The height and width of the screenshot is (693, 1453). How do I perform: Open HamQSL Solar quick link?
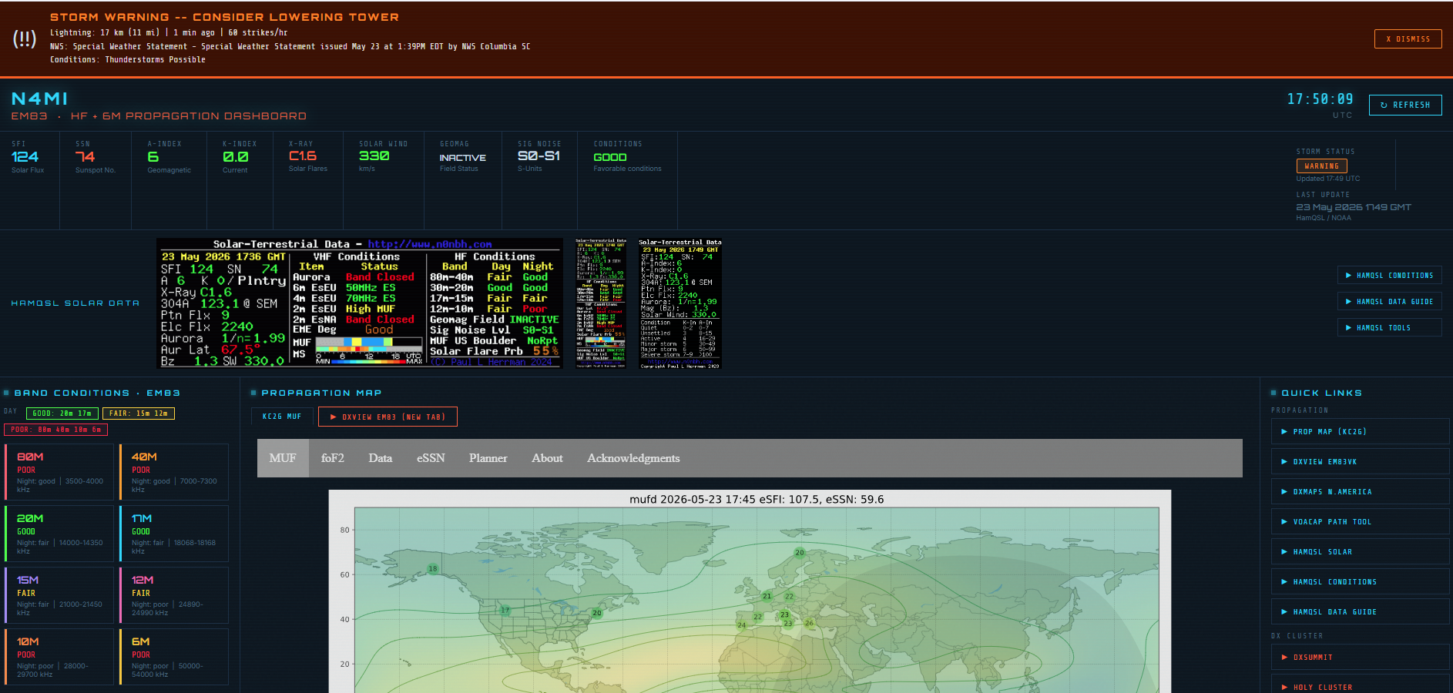pyautogui.click(x=1360, y=551)
